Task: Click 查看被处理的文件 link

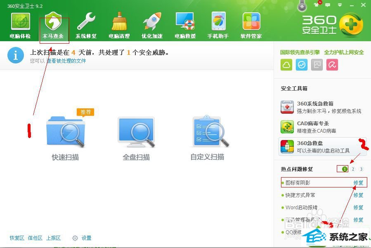Action: point(66,61)
